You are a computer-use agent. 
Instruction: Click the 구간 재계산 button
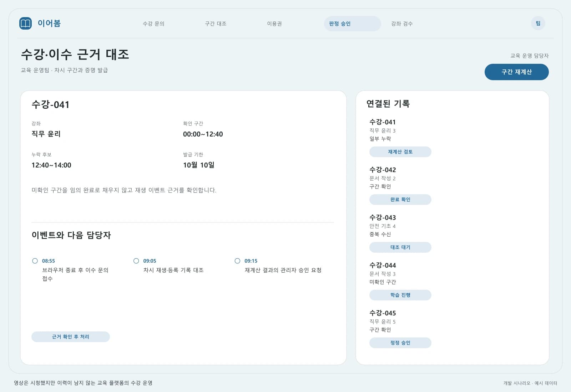516,72
